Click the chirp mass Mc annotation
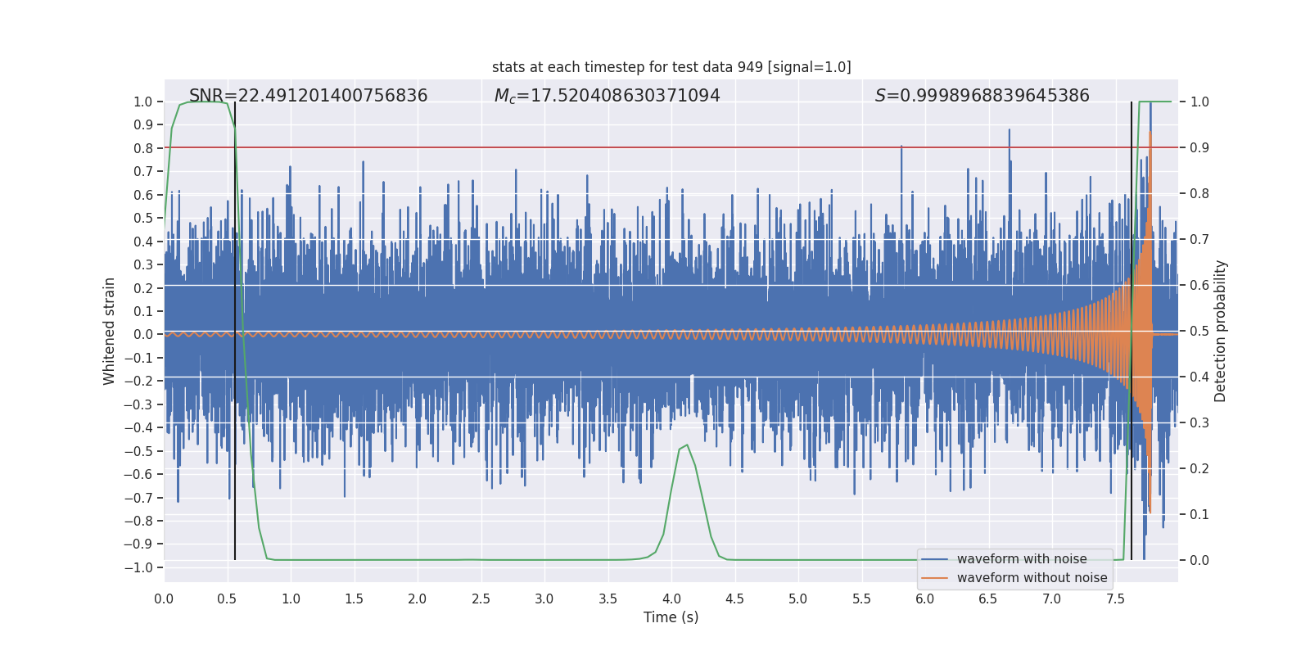Image resolution: width=1310 pixels, height=655 pixels. 607,96
